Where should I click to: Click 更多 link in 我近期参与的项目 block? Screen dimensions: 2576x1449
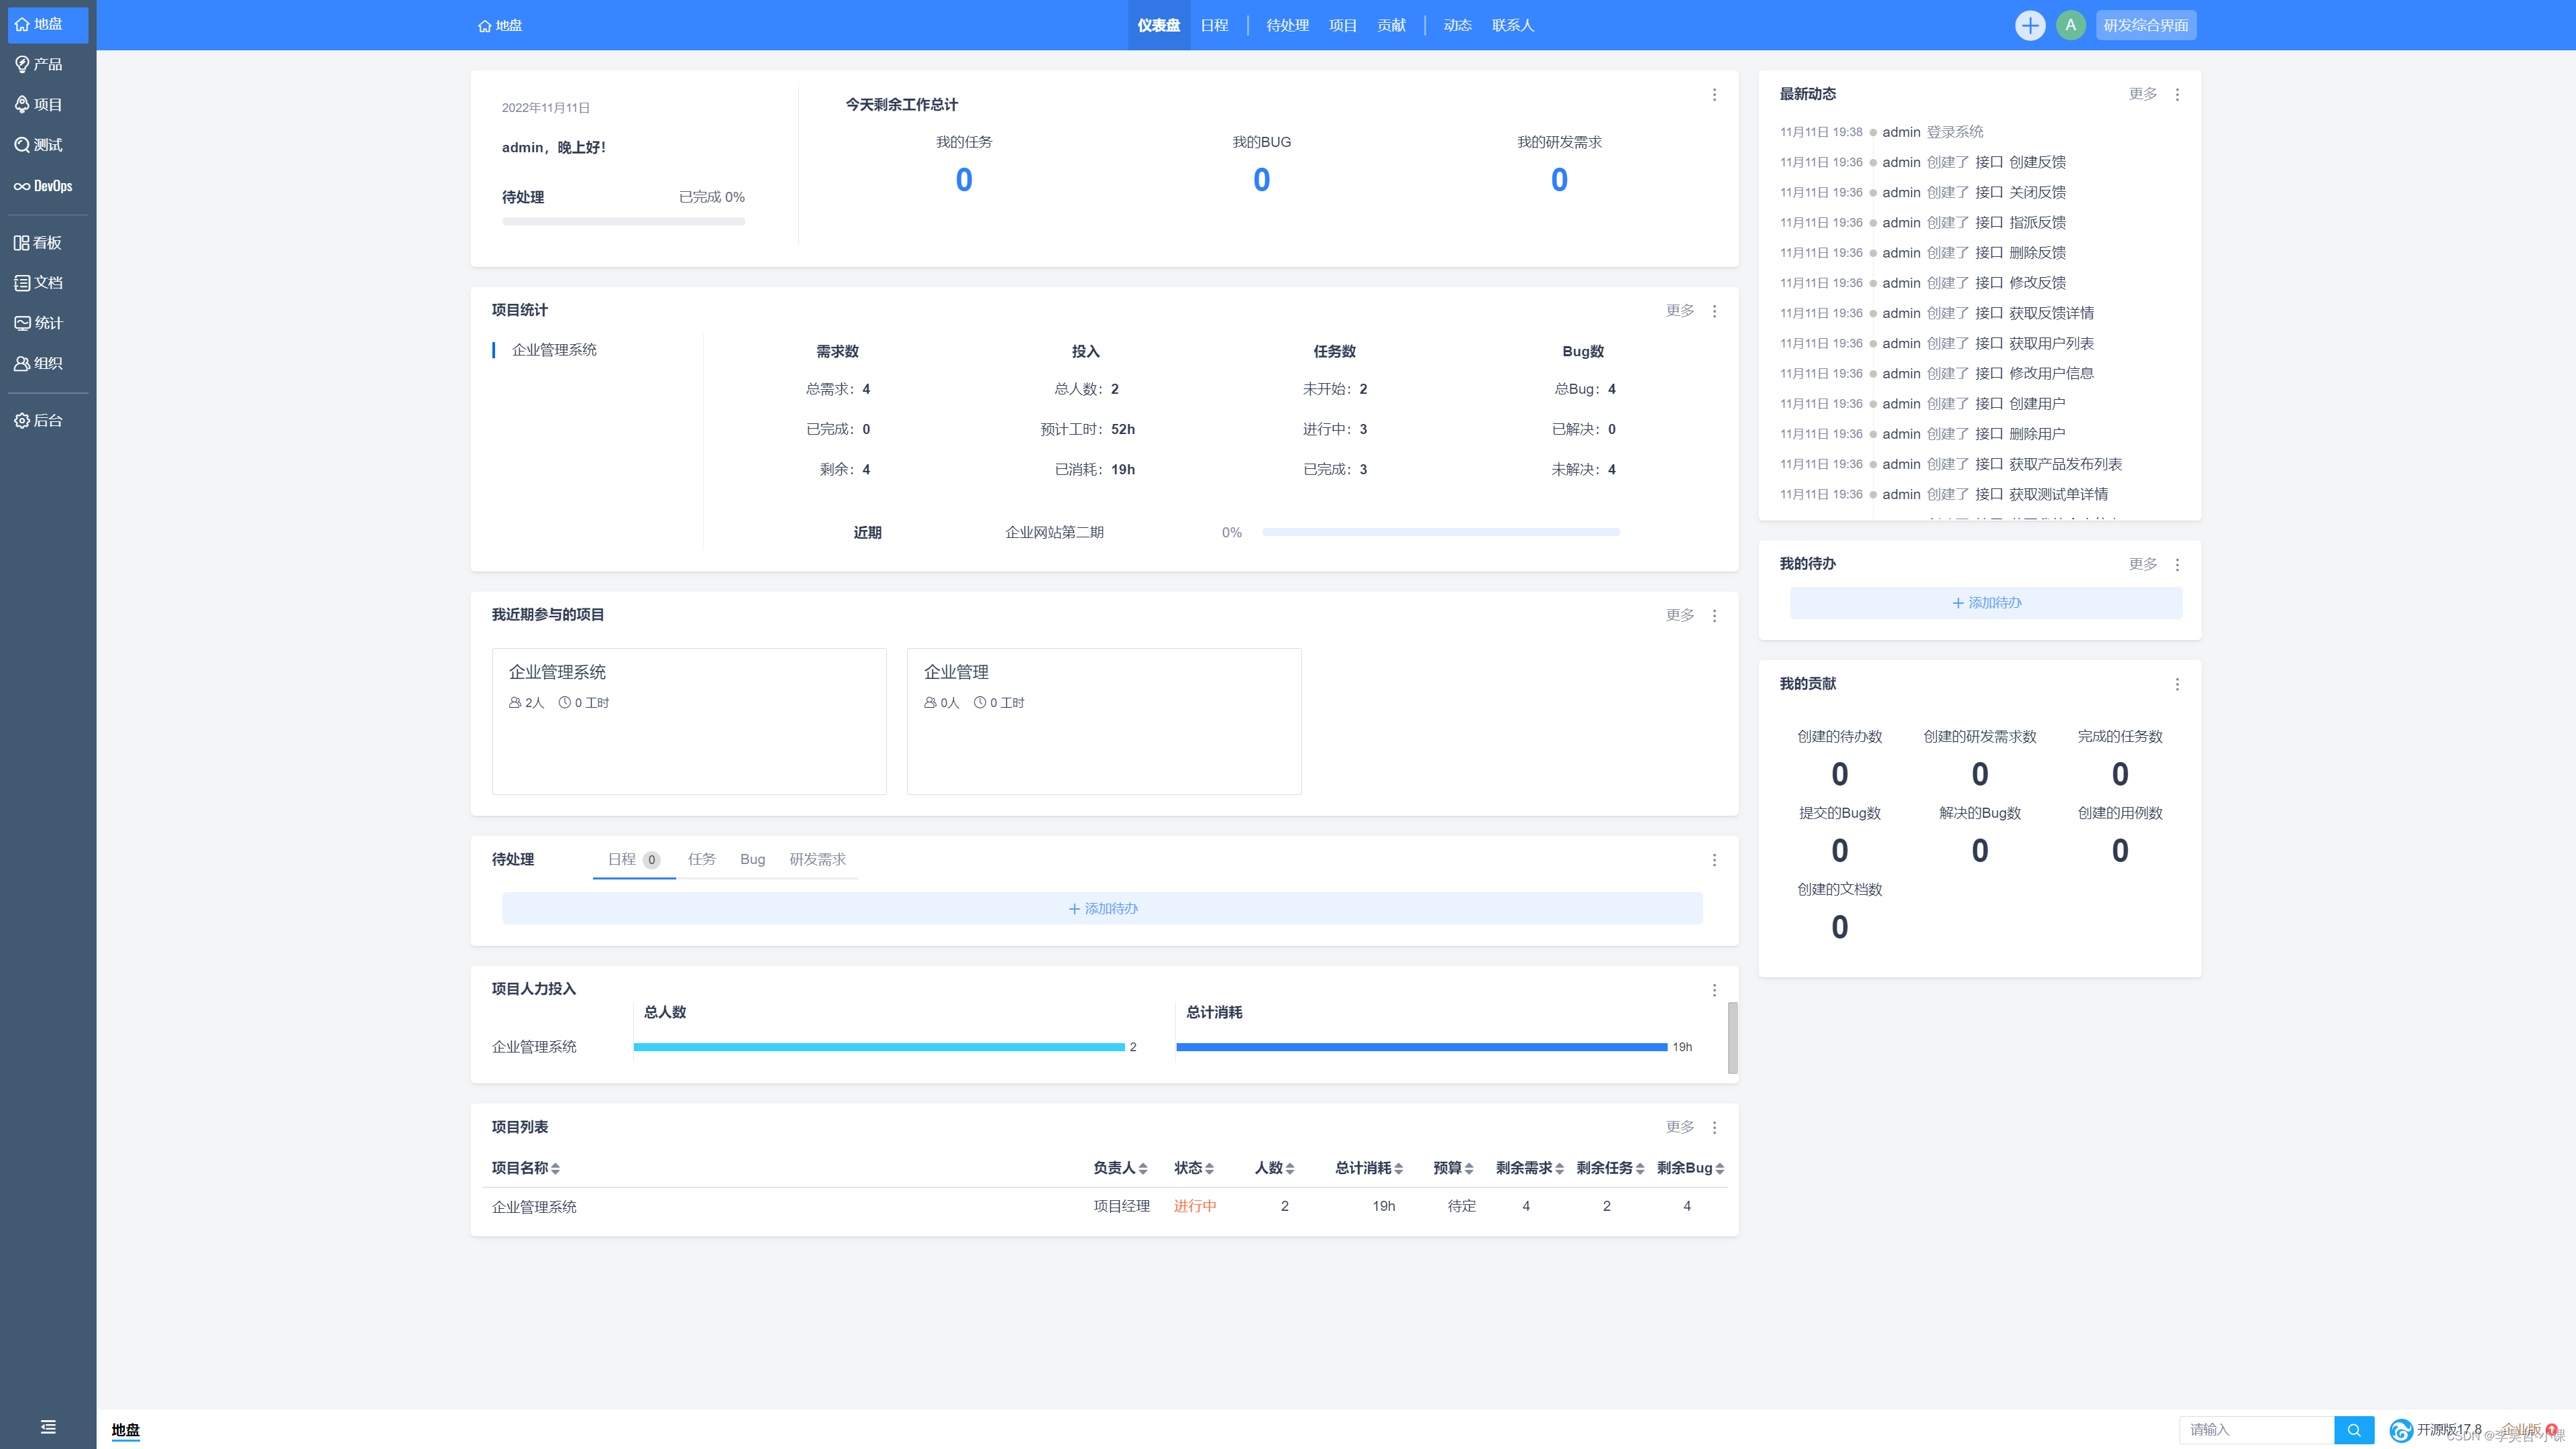pos(1680,615)
